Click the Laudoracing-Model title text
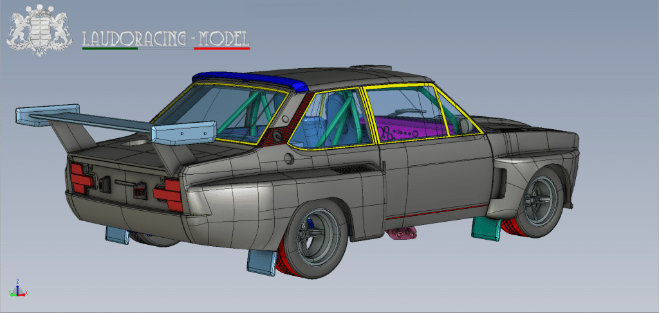Image resolution: width=659 pixels, height=313 pixels. (165, 39)
